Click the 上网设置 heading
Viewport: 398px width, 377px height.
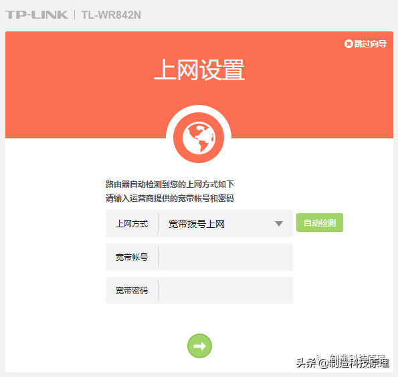pyautogui.click(x=199, y=70)
